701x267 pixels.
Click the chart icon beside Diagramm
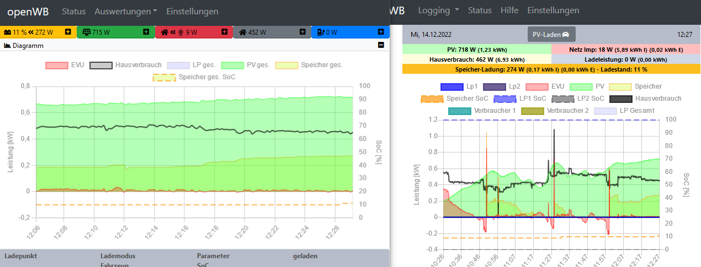(x=7, y=46)
